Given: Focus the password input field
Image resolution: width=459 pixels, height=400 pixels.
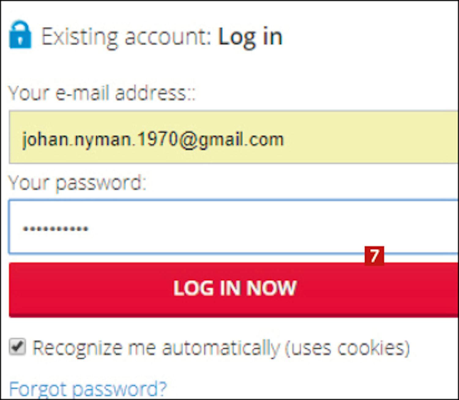Looking at the screenshot, I should click(234, 227).
